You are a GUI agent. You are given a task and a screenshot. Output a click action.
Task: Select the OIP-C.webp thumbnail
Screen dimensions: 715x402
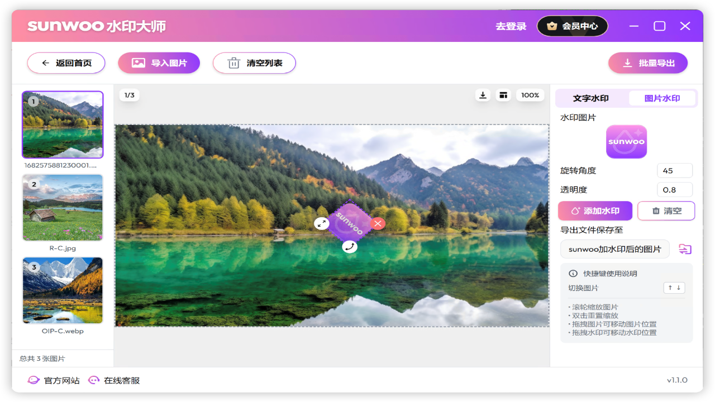(63, 290)
